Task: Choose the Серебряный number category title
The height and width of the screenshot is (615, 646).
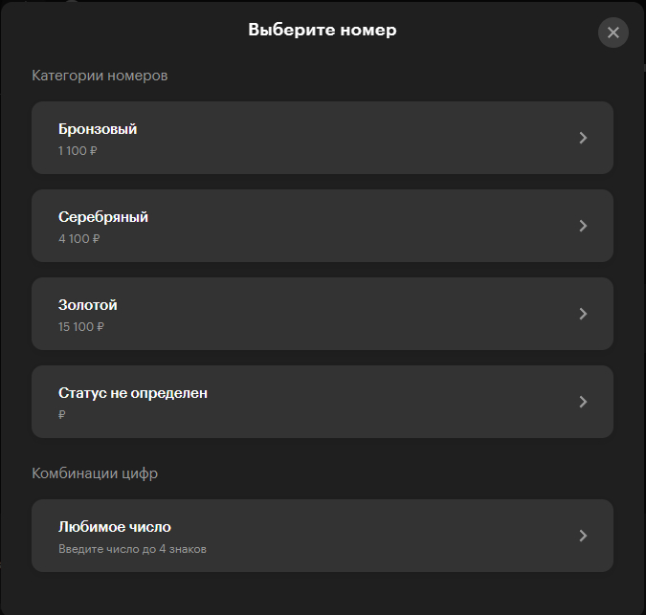Action: click(x=103, y=217)
